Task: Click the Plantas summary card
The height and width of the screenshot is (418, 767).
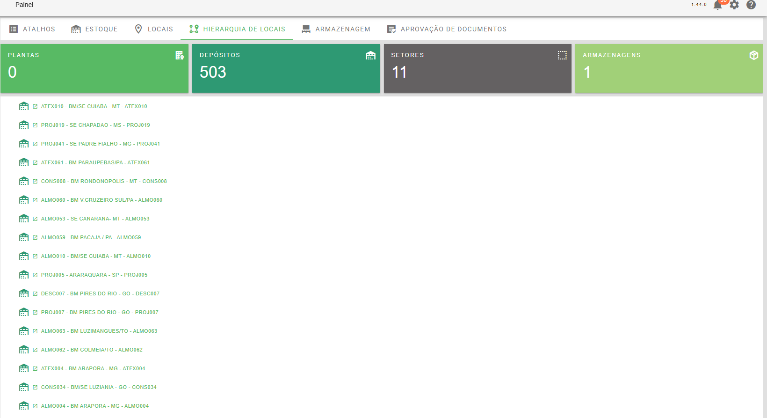Action: coord(94,68)
